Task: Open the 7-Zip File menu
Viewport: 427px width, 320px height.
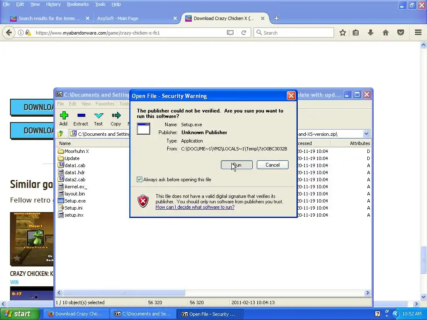Action: 60,104
